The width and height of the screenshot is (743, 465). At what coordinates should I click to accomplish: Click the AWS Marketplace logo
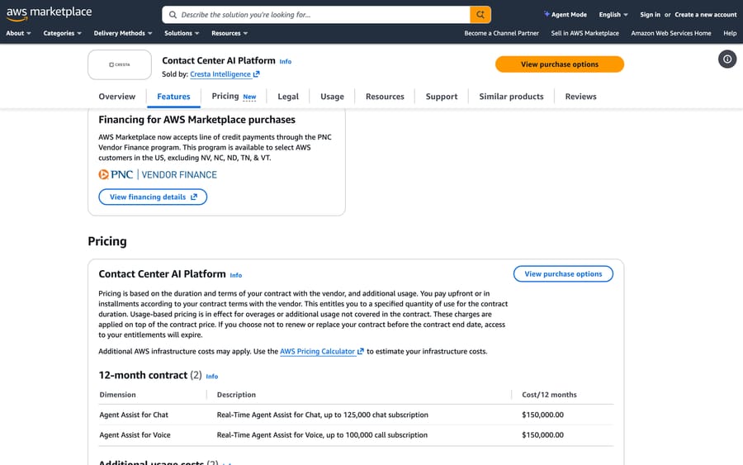(49, 14)
